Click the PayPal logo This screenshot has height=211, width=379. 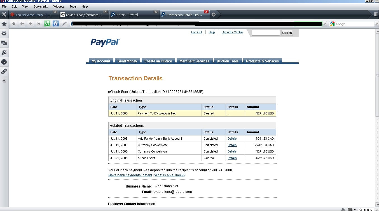point(105,42)
